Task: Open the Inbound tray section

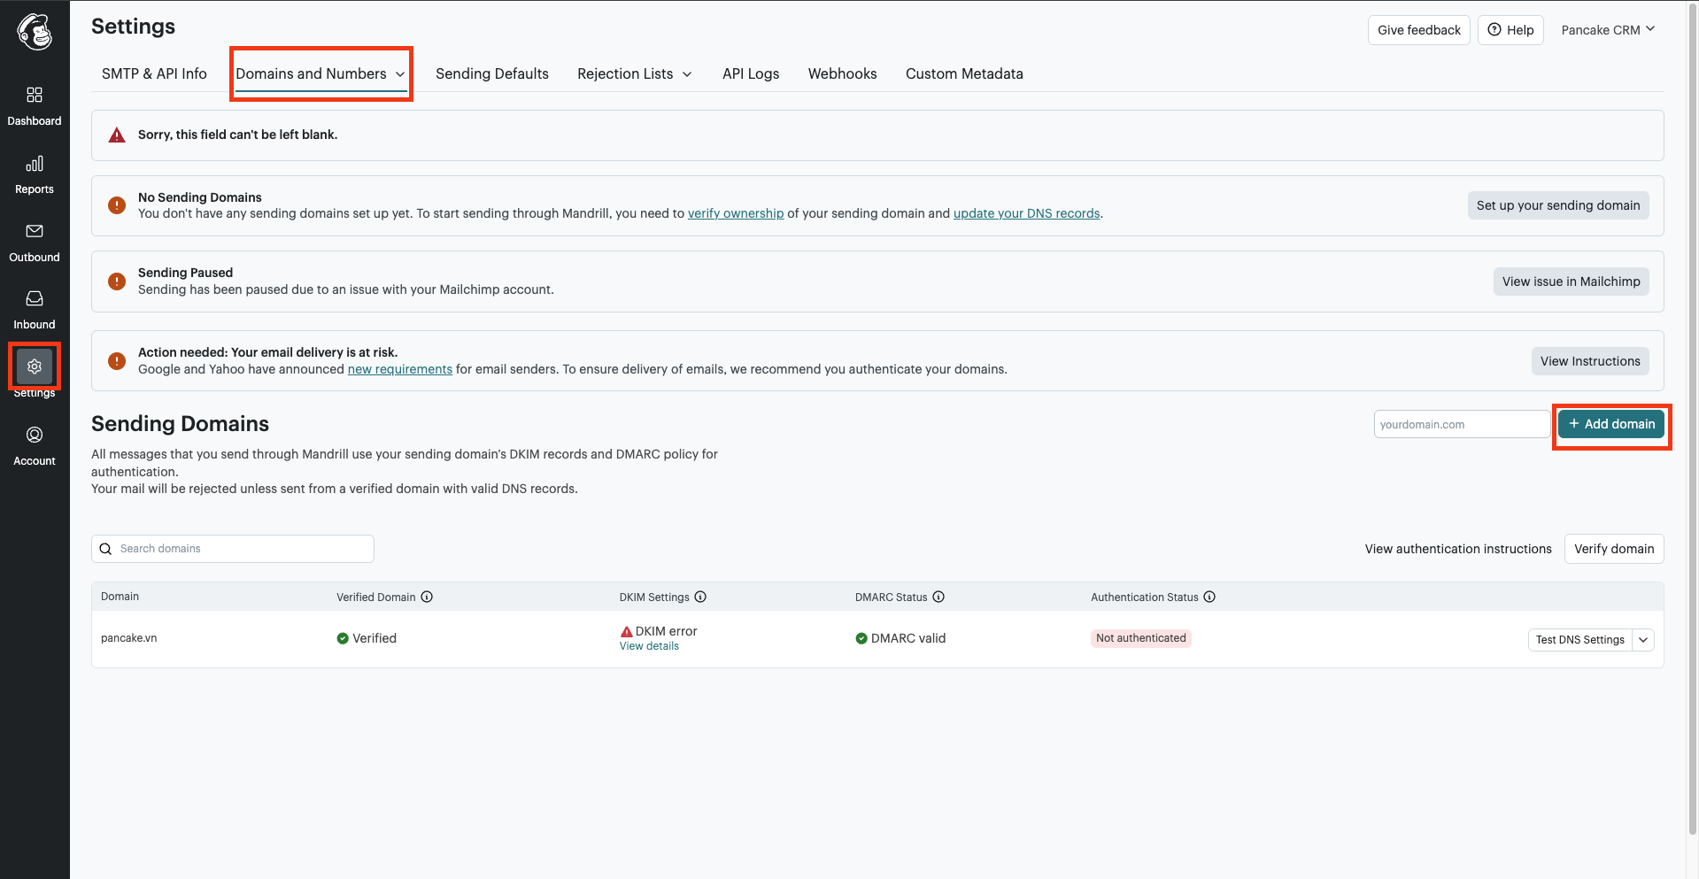Action: coord(35,299)
